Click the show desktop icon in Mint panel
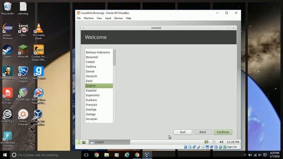Image resolution: width=283 pixels, height=159 pixels. click(x=84, y=142)
